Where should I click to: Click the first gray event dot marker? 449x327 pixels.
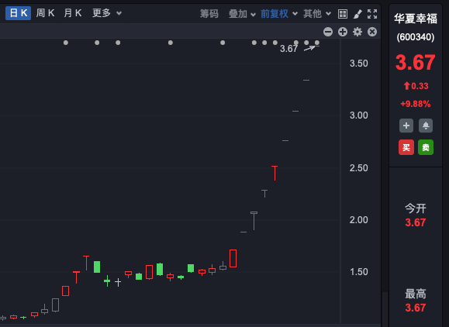[66, 43]
